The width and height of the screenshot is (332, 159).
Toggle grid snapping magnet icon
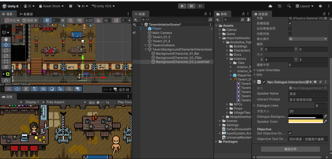(x=70, y=20)
